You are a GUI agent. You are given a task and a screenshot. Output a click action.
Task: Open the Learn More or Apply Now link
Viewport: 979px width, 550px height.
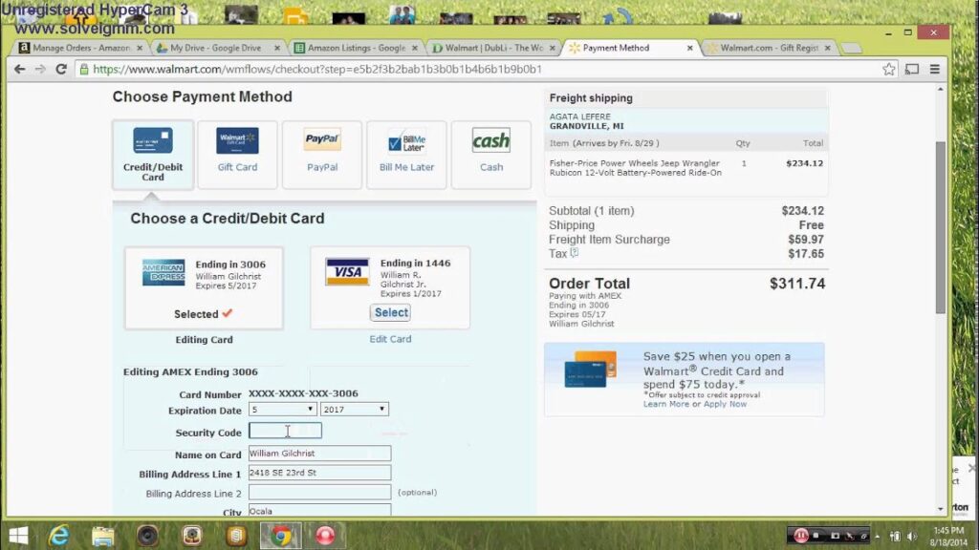695,404
